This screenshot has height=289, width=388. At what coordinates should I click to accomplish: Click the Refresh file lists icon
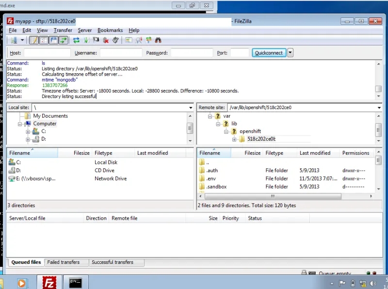(x=76, y=40)
